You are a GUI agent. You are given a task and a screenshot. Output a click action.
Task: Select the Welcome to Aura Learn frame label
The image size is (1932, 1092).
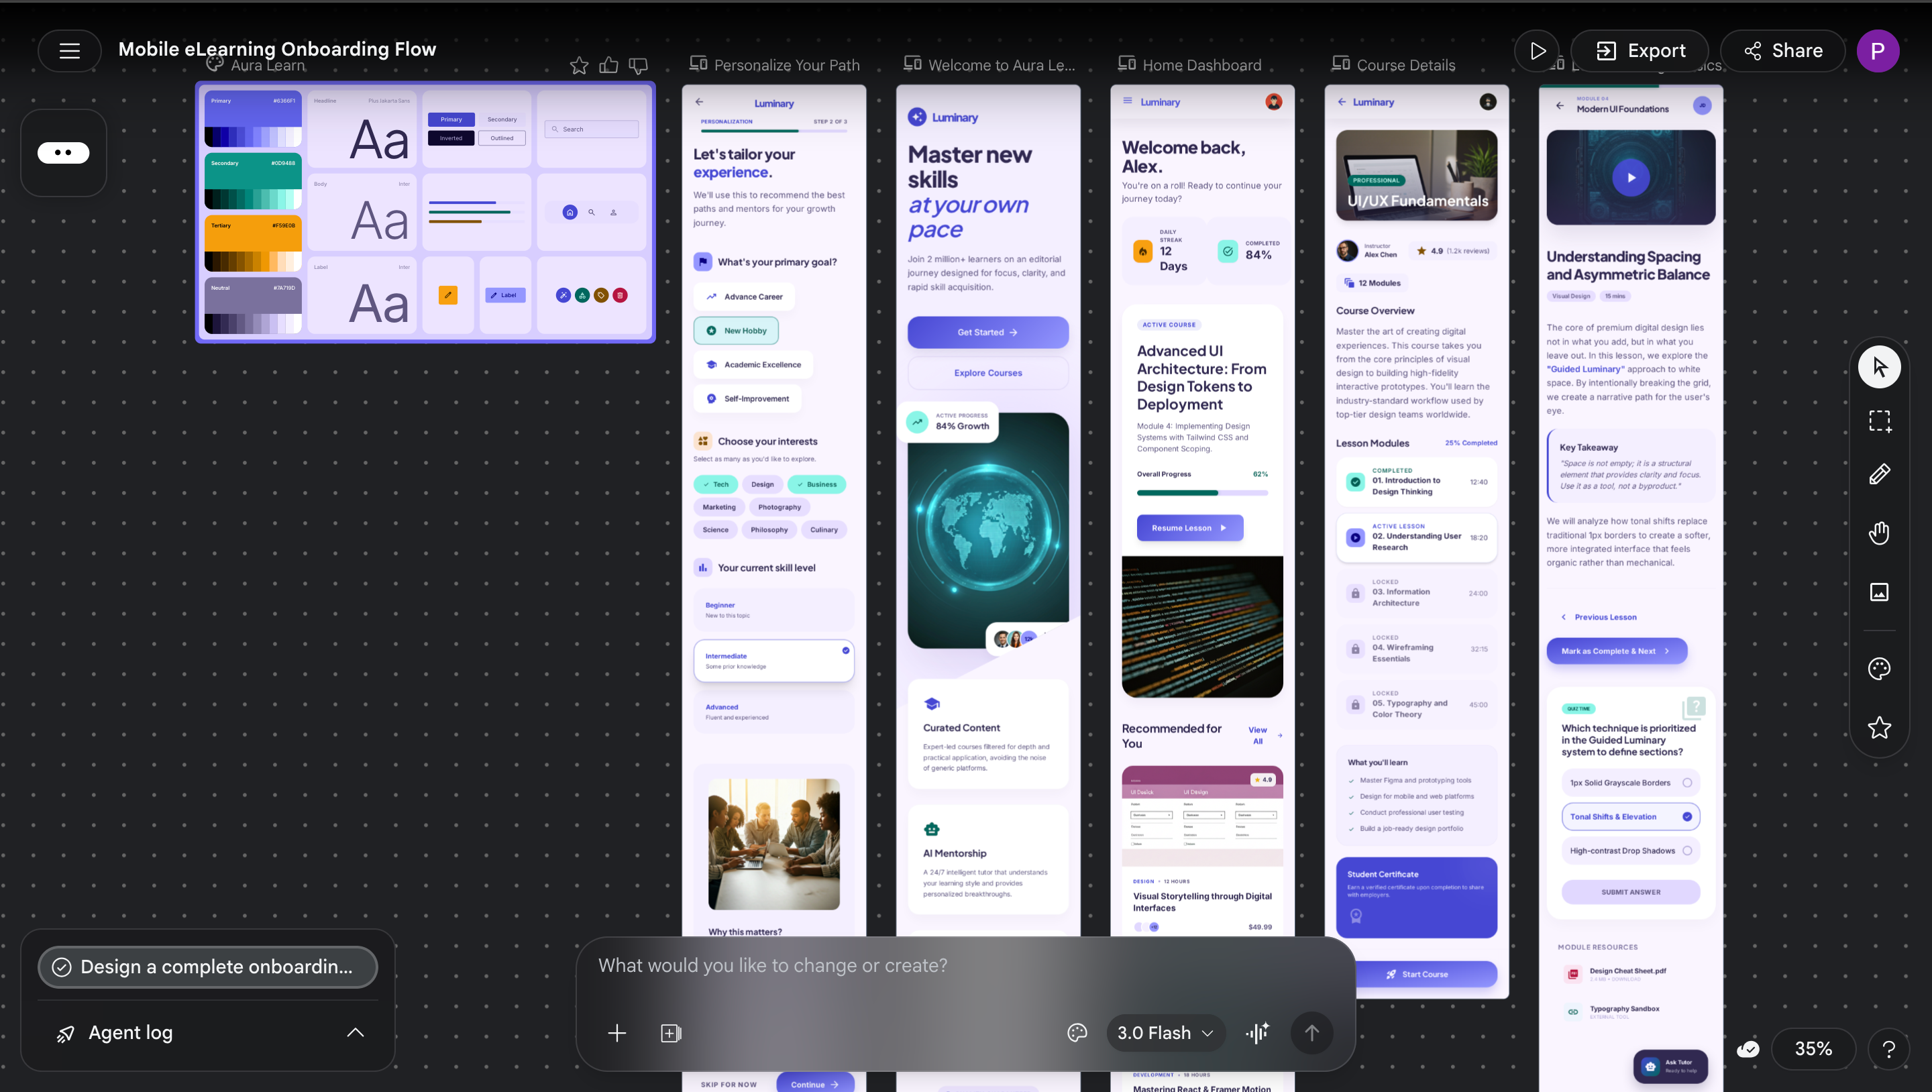1000,66
